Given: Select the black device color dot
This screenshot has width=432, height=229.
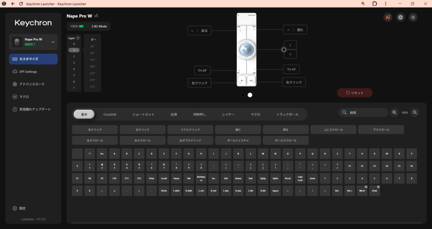Looking at the screenshot, I should pyautogui.click(x=243, y=95).
